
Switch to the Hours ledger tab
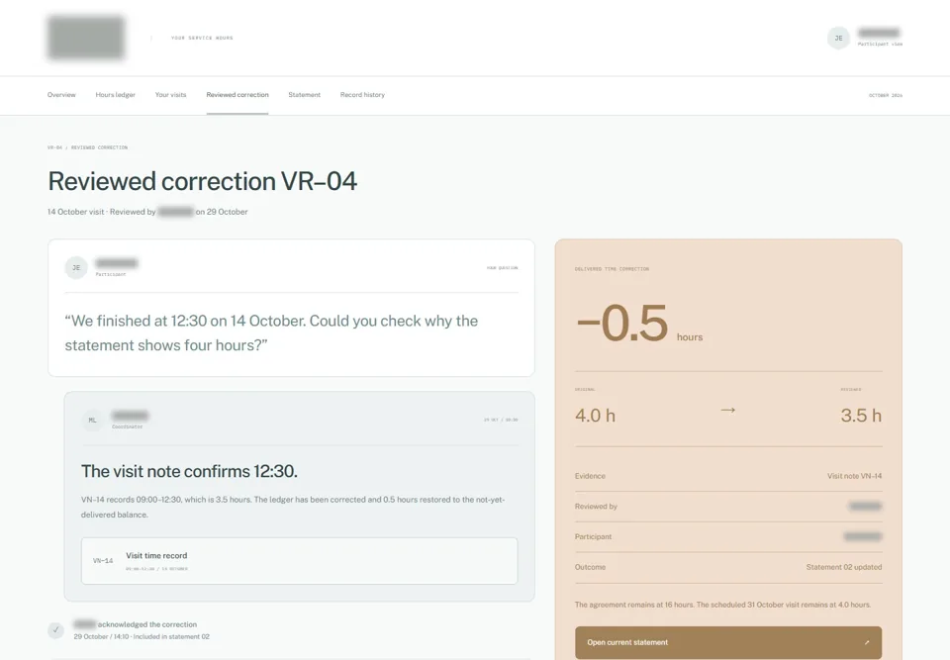click(x=115, y=95)
